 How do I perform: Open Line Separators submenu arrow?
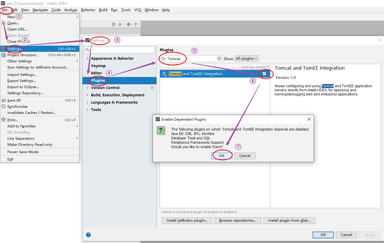77,138
